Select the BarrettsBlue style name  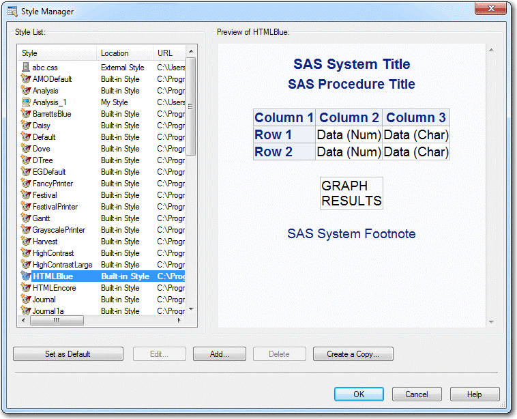(52, 114)
